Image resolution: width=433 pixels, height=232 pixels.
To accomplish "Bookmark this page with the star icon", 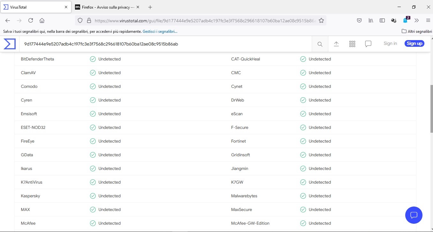I will pyautogui.click(x=321, y=20).
